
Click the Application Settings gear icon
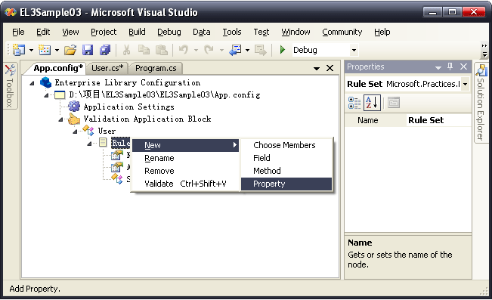[x=74, y=107]
